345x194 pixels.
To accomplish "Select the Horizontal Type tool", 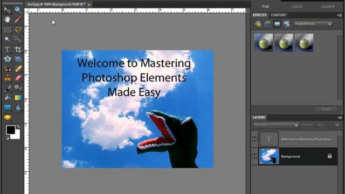I will (7, 49).
